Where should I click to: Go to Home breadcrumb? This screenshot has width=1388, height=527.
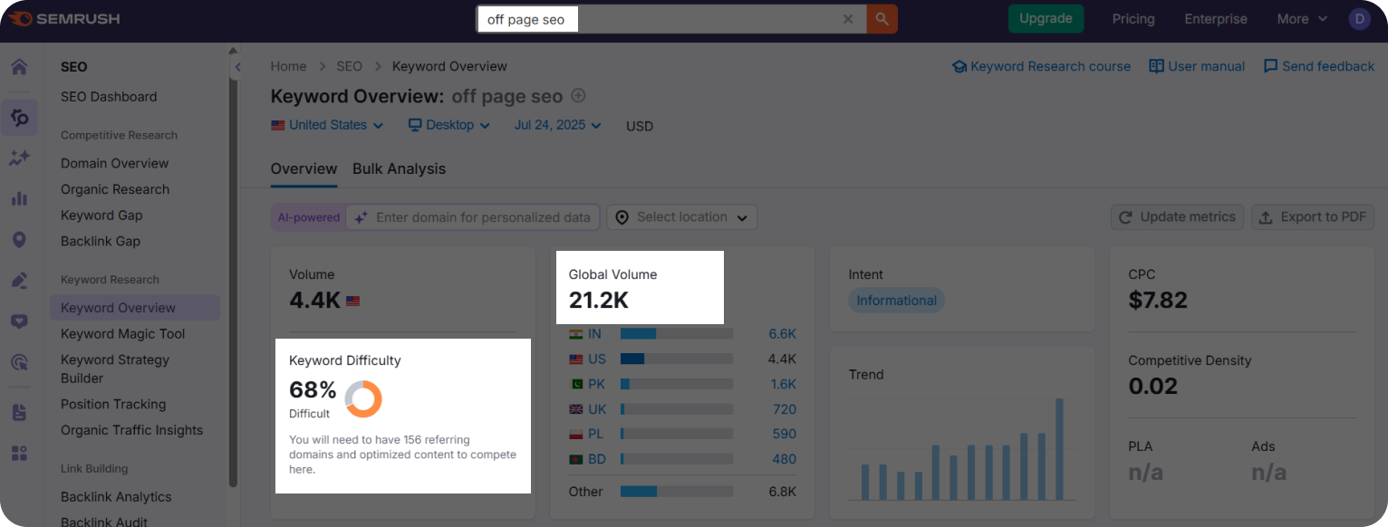[288, 66]
